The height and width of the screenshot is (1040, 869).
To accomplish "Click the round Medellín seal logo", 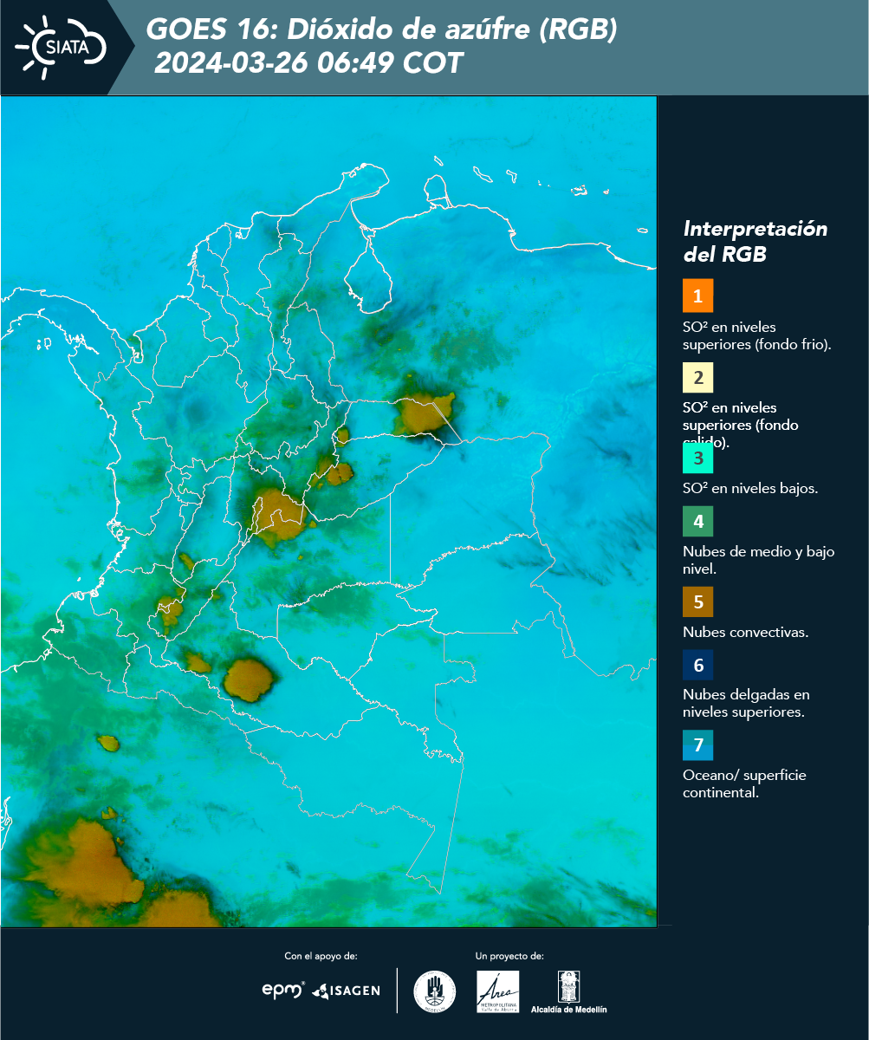I will [x=434, y=991].
